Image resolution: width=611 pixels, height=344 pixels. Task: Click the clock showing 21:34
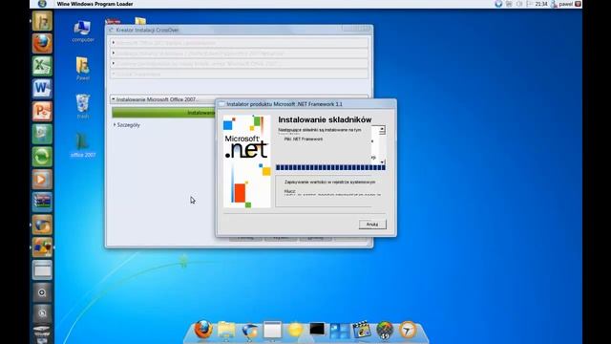541,4
